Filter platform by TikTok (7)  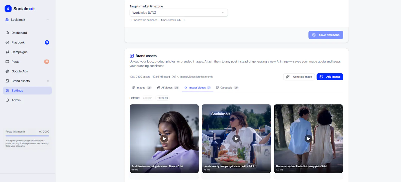pos(163,98)
